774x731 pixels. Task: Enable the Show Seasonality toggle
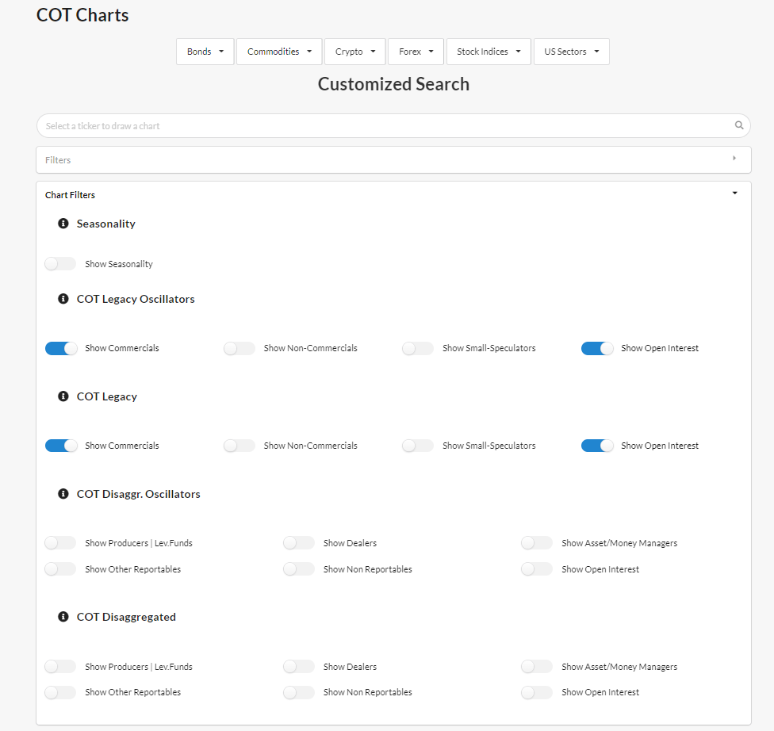[60, 263]
